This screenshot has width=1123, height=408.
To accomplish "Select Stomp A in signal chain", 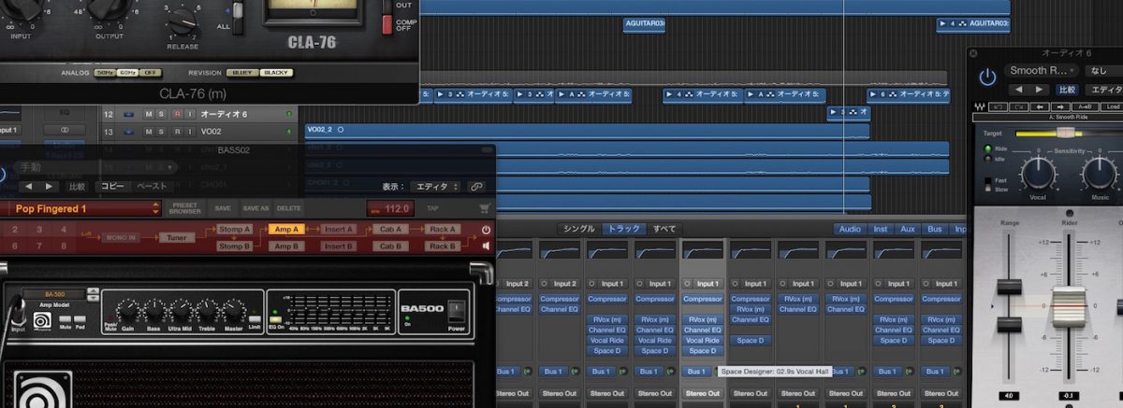I will tap(234, 229).
